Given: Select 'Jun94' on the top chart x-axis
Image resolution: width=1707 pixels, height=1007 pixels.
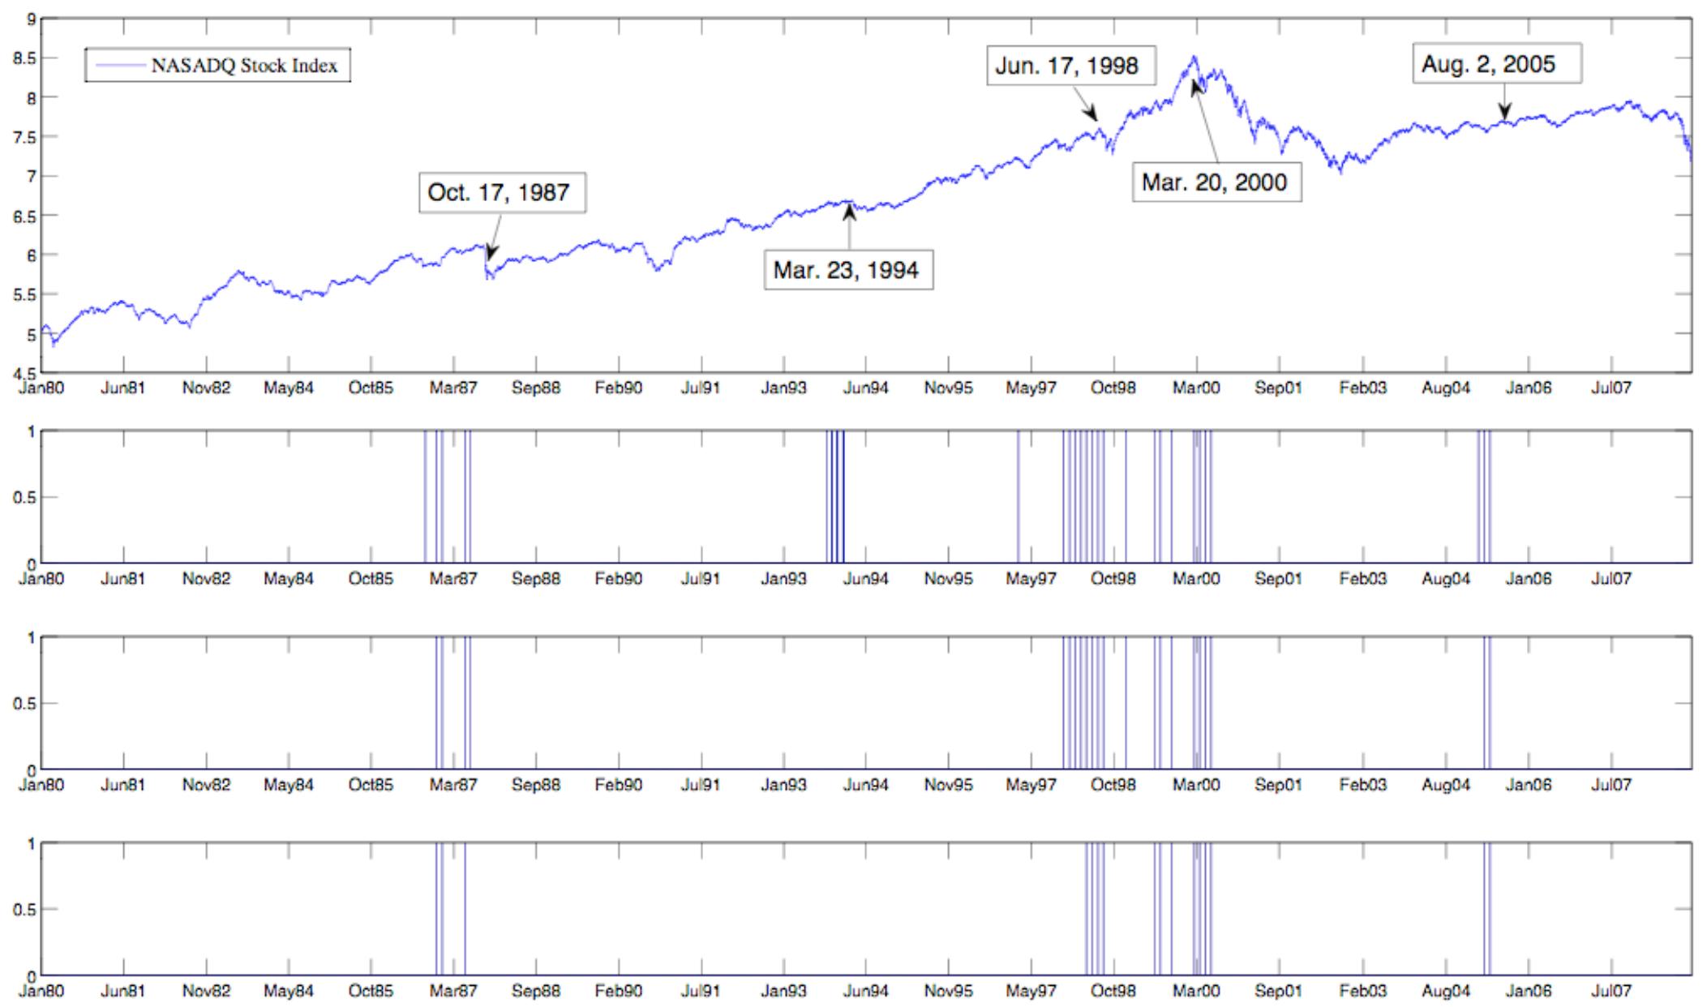Looking at the screenshot, I should [x=866, y=388].
